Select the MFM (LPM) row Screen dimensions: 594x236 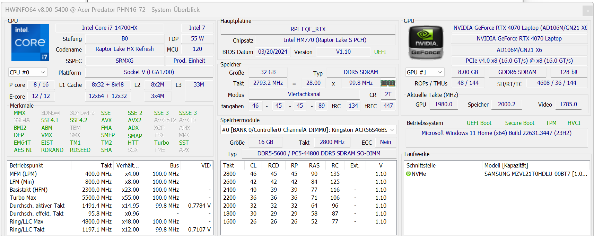click(x=110, y=174)
